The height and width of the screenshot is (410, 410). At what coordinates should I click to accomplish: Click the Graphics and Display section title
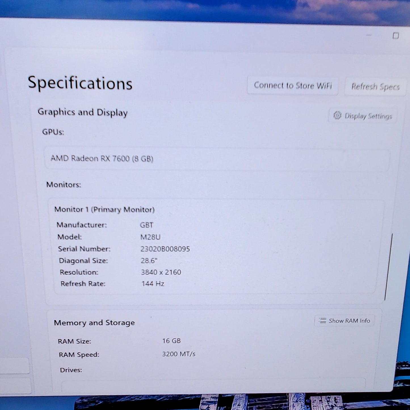tap(83, 112)
